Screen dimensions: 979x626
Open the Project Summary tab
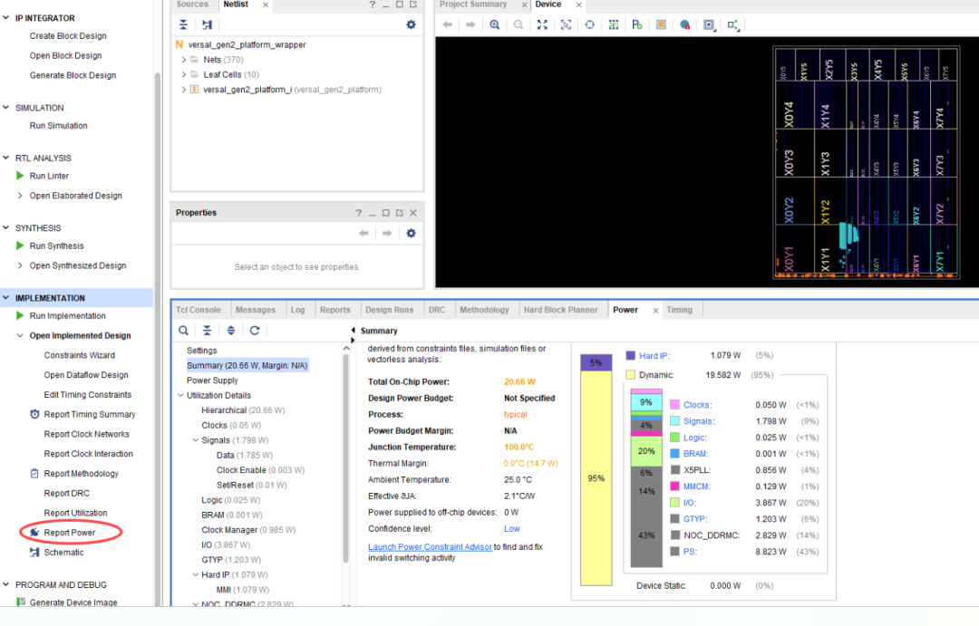[472, 5]
